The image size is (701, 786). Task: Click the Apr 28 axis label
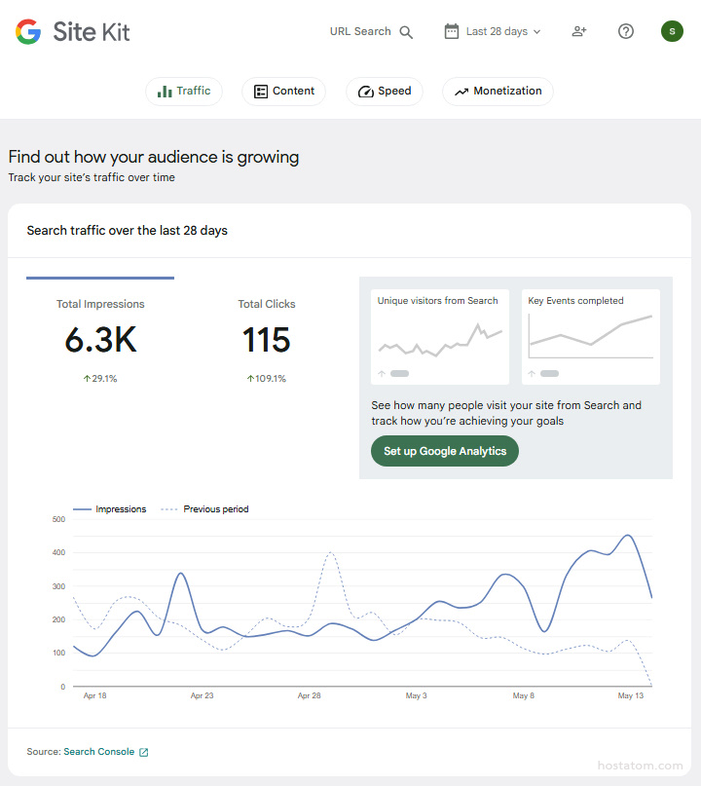coord(310,695)
